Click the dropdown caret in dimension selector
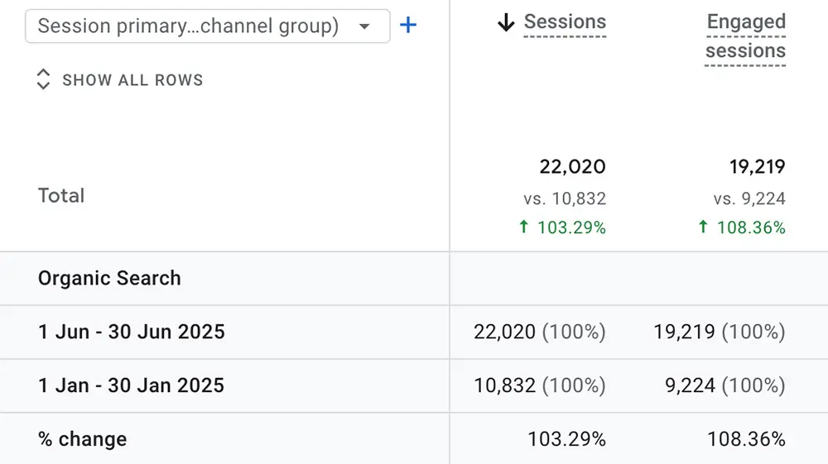The image size is (828, 464). 364,26
